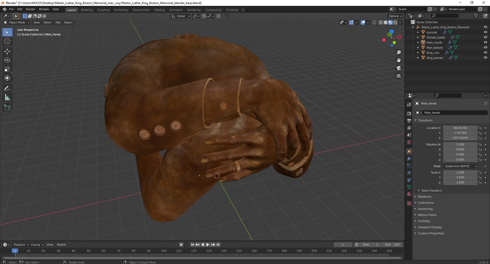Jump to the timeline end frame
490x264 pixels.
(218, 245)
